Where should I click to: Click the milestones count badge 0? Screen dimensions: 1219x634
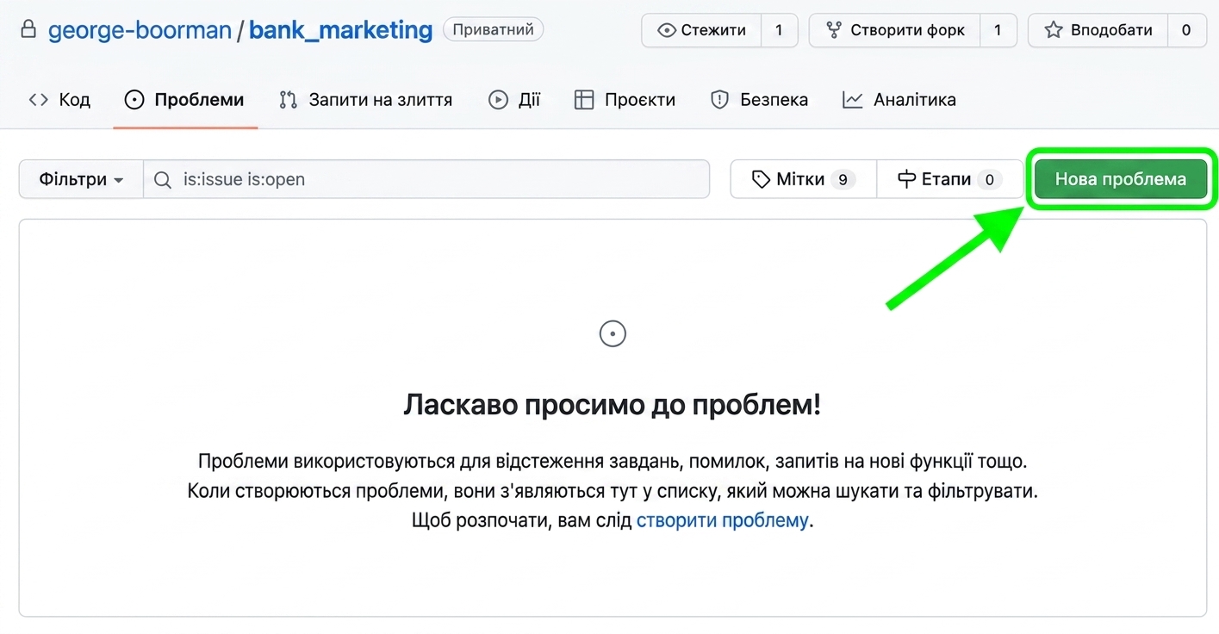coord(989,179)
